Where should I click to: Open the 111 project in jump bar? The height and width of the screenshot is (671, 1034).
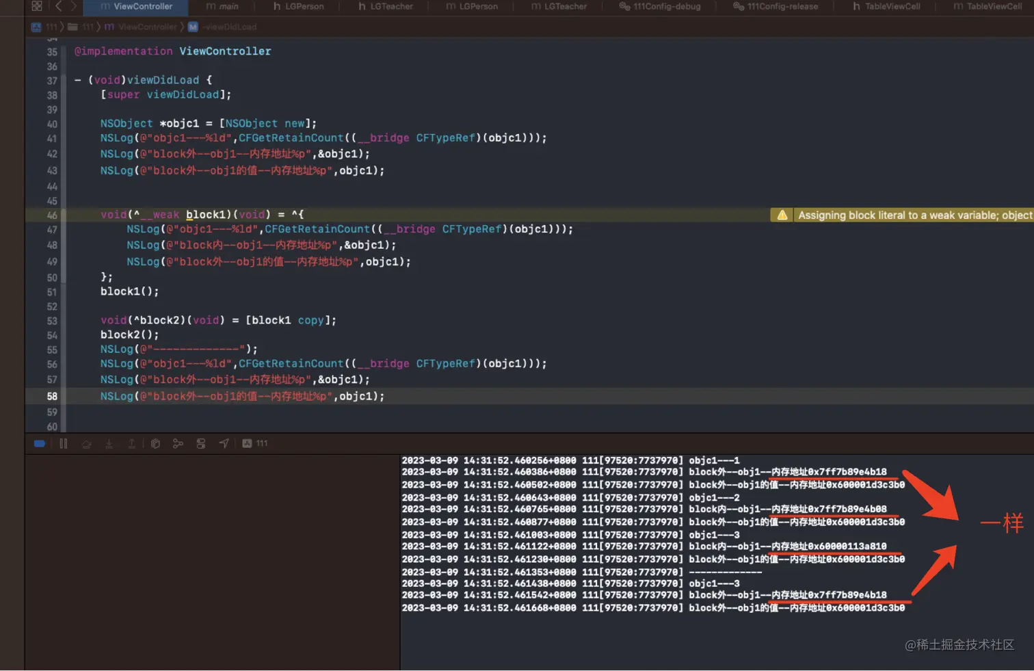coord(44,27)
